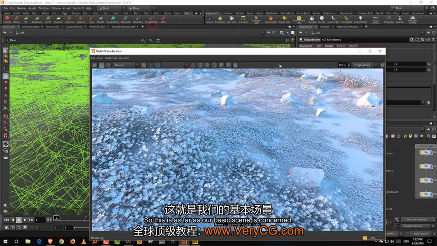Open the Octane menu

click(56, 9)
